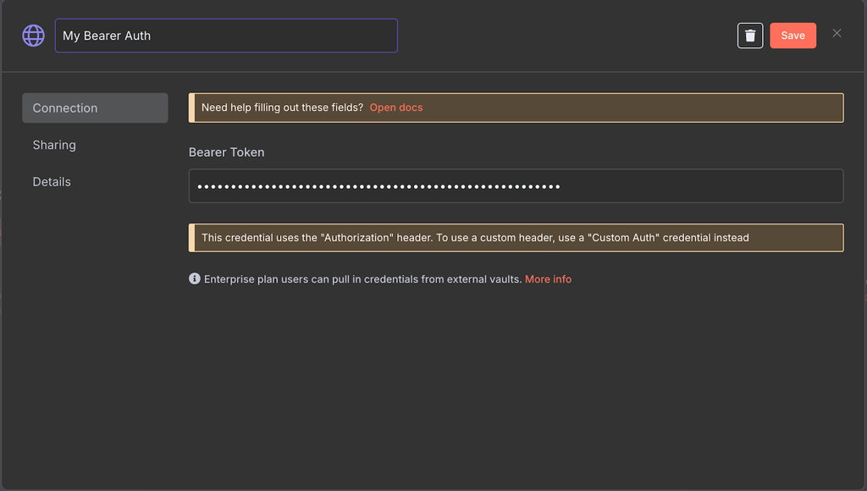Open the More info link about external vaults
The width and height of the screenshot is (867, 491).
(548, 279)
